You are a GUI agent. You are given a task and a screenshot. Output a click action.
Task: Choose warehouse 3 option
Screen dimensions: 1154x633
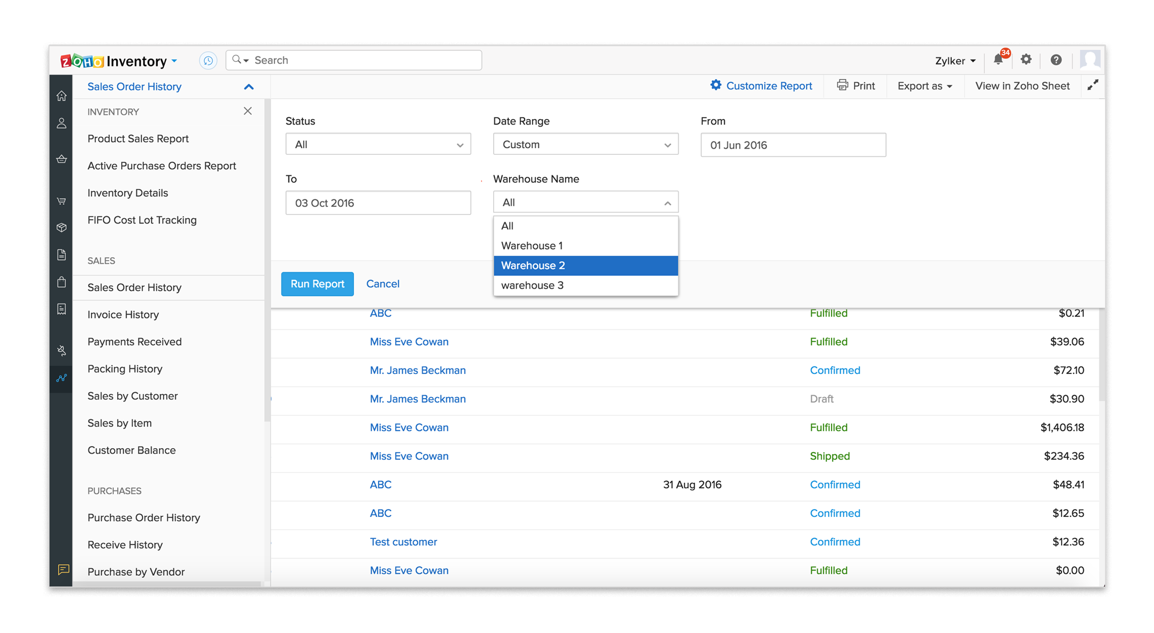[585, 285]
